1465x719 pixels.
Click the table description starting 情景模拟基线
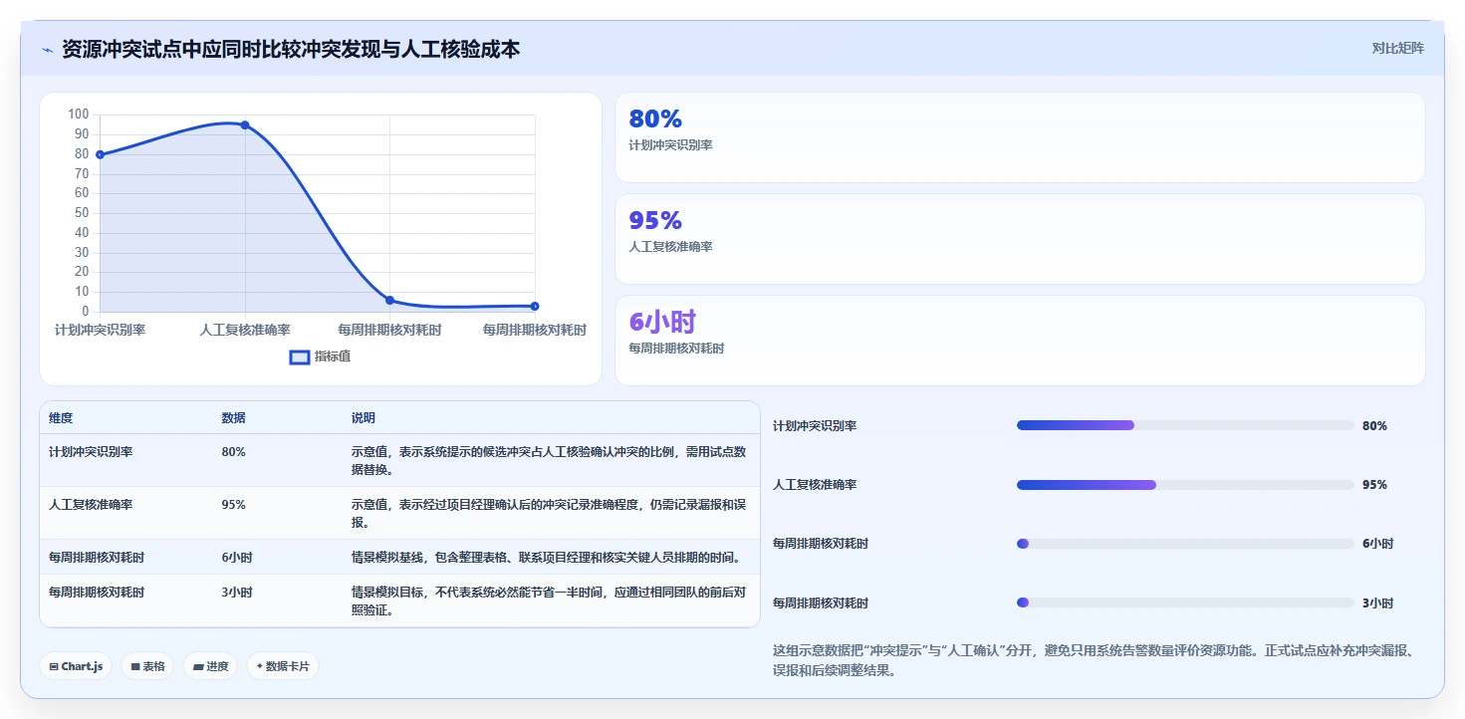point(546,557)
